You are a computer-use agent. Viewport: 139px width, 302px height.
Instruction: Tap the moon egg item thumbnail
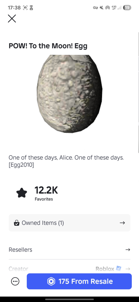tap(69, 94)
